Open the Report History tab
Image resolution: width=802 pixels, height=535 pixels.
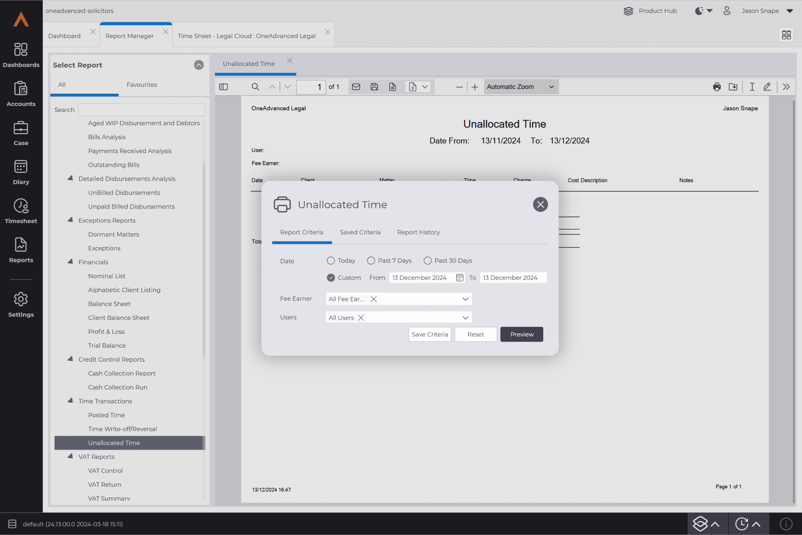(418, 232)
